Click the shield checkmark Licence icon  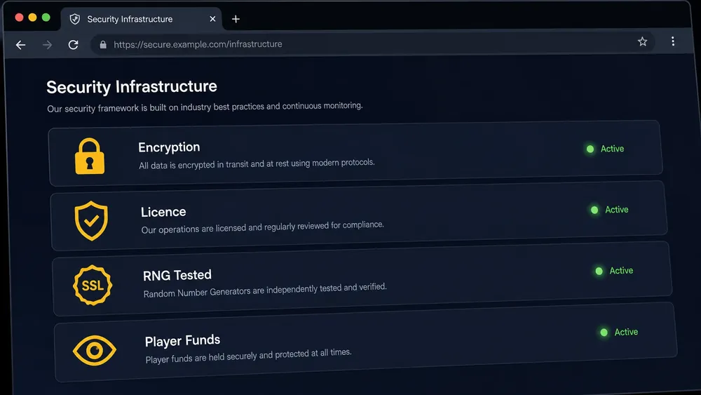tap(91, 220)
